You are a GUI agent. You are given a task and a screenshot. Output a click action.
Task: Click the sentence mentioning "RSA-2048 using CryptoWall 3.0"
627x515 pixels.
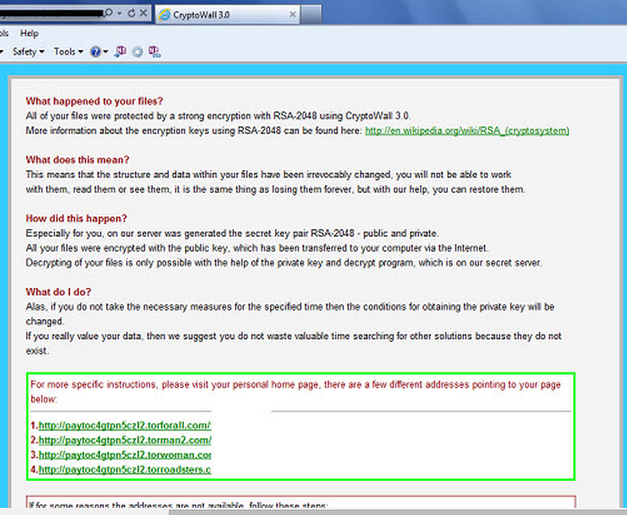(218, 116)
